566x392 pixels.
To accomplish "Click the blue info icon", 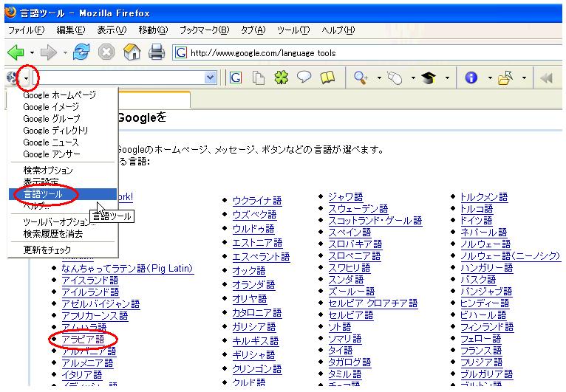I will [x=471, y=78].
